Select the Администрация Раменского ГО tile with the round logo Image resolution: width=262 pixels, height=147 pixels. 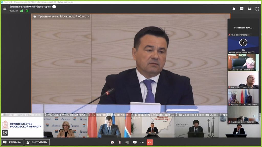coord(243,45)
